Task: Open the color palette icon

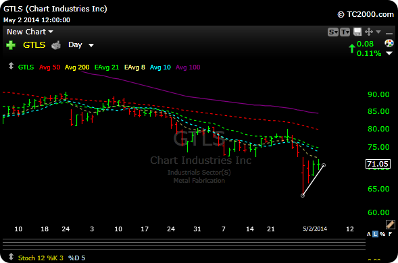Action: [x=389, y=43]
